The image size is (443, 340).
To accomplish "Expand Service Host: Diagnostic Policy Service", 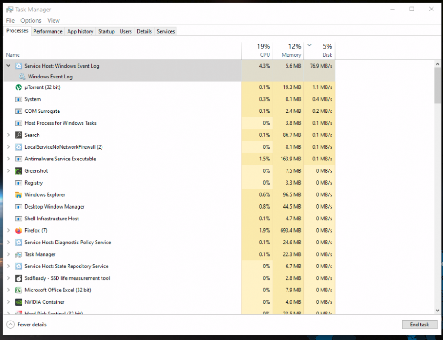I will tap(9, 242).
